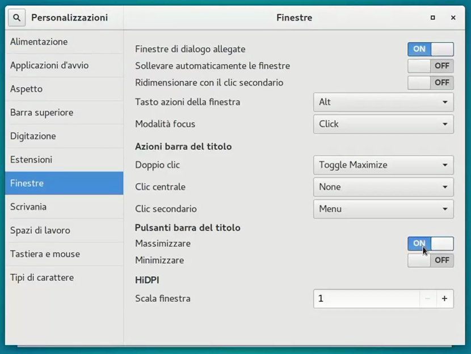Enable the Minimizzare titlebar button switch
The image size is (471, 354).
pyautogui.click(x=430, y=260)
